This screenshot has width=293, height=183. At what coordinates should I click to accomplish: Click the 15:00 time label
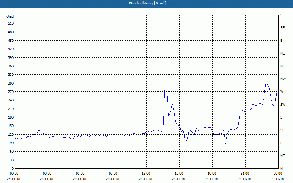coord(179,173)
